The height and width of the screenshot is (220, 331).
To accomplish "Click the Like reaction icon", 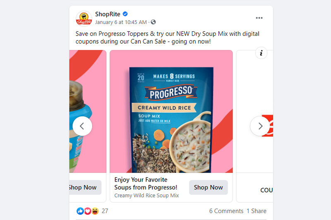I will [x=80, y=211].
